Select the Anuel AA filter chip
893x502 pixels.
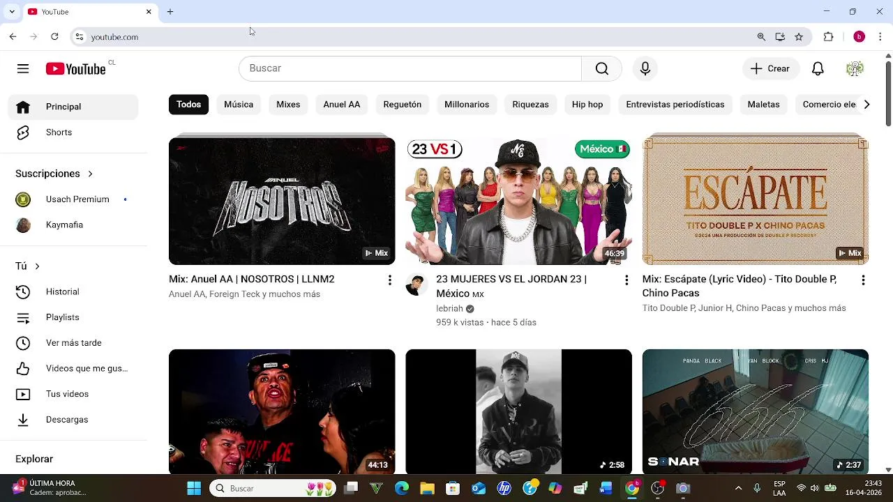click(342, 105)
